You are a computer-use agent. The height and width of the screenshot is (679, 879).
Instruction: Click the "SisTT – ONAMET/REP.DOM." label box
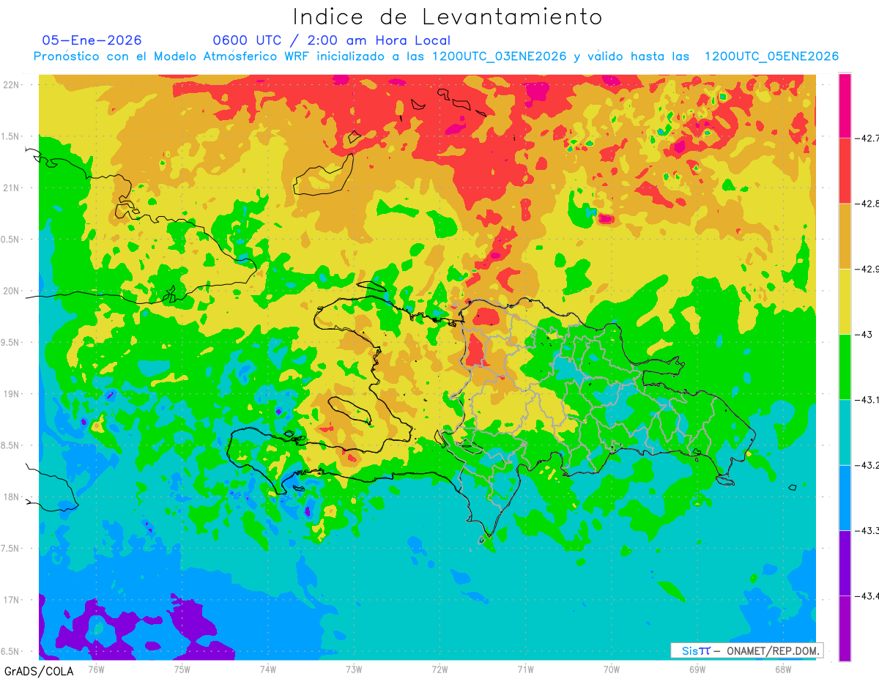(x=747, y=650)
